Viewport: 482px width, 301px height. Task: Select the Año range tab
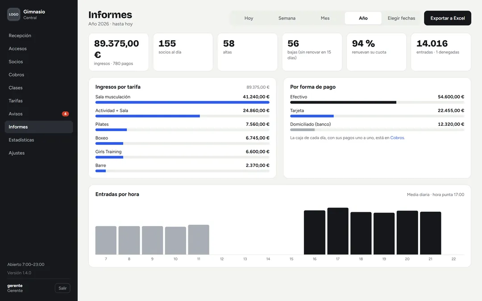coord(363,18)
